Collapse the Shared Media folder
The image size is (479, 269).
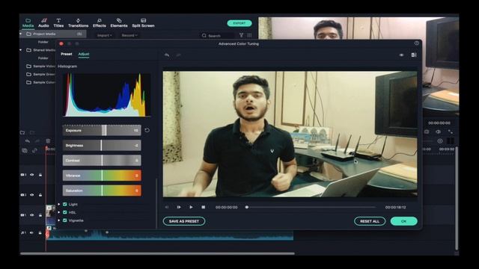point(21,50)
